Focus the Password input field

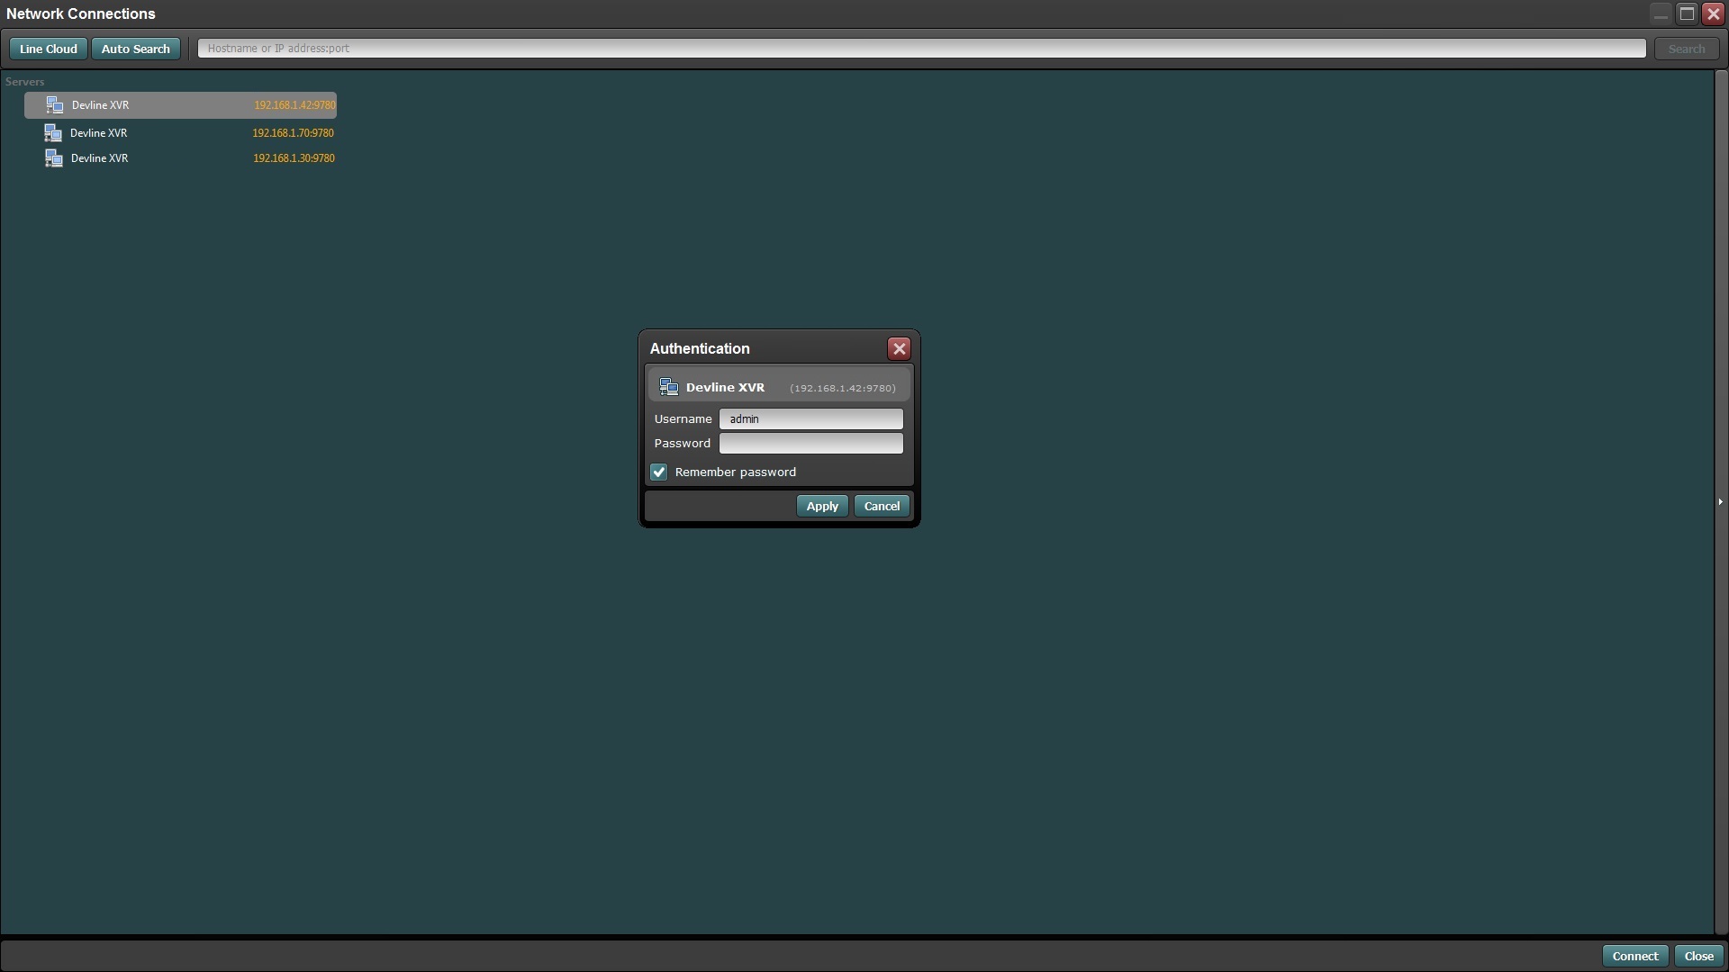pyautogui.click(x=810, y=444)
